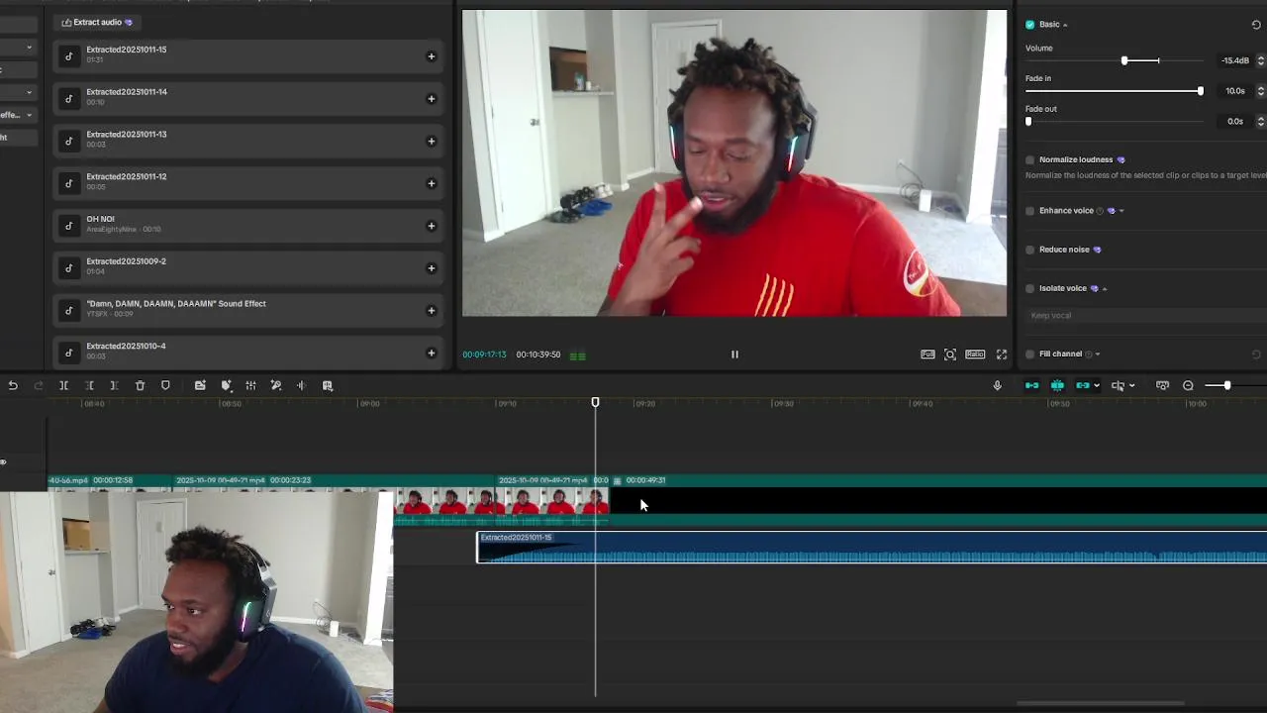Click the magic wand toolbar icon
The image size is (1267, 713).
click(x=276, y=385)
